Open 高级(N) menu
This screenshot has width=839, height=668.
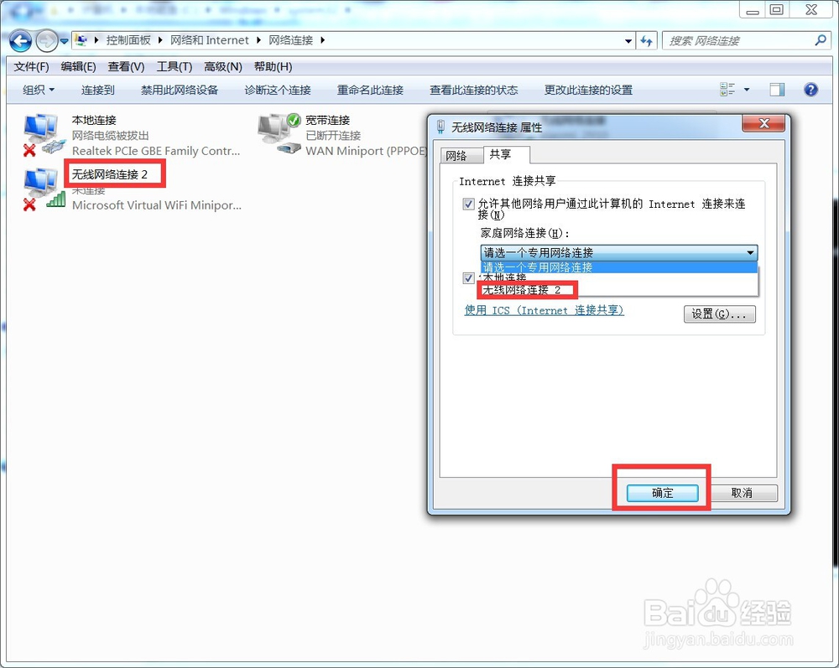pos(223,66)
